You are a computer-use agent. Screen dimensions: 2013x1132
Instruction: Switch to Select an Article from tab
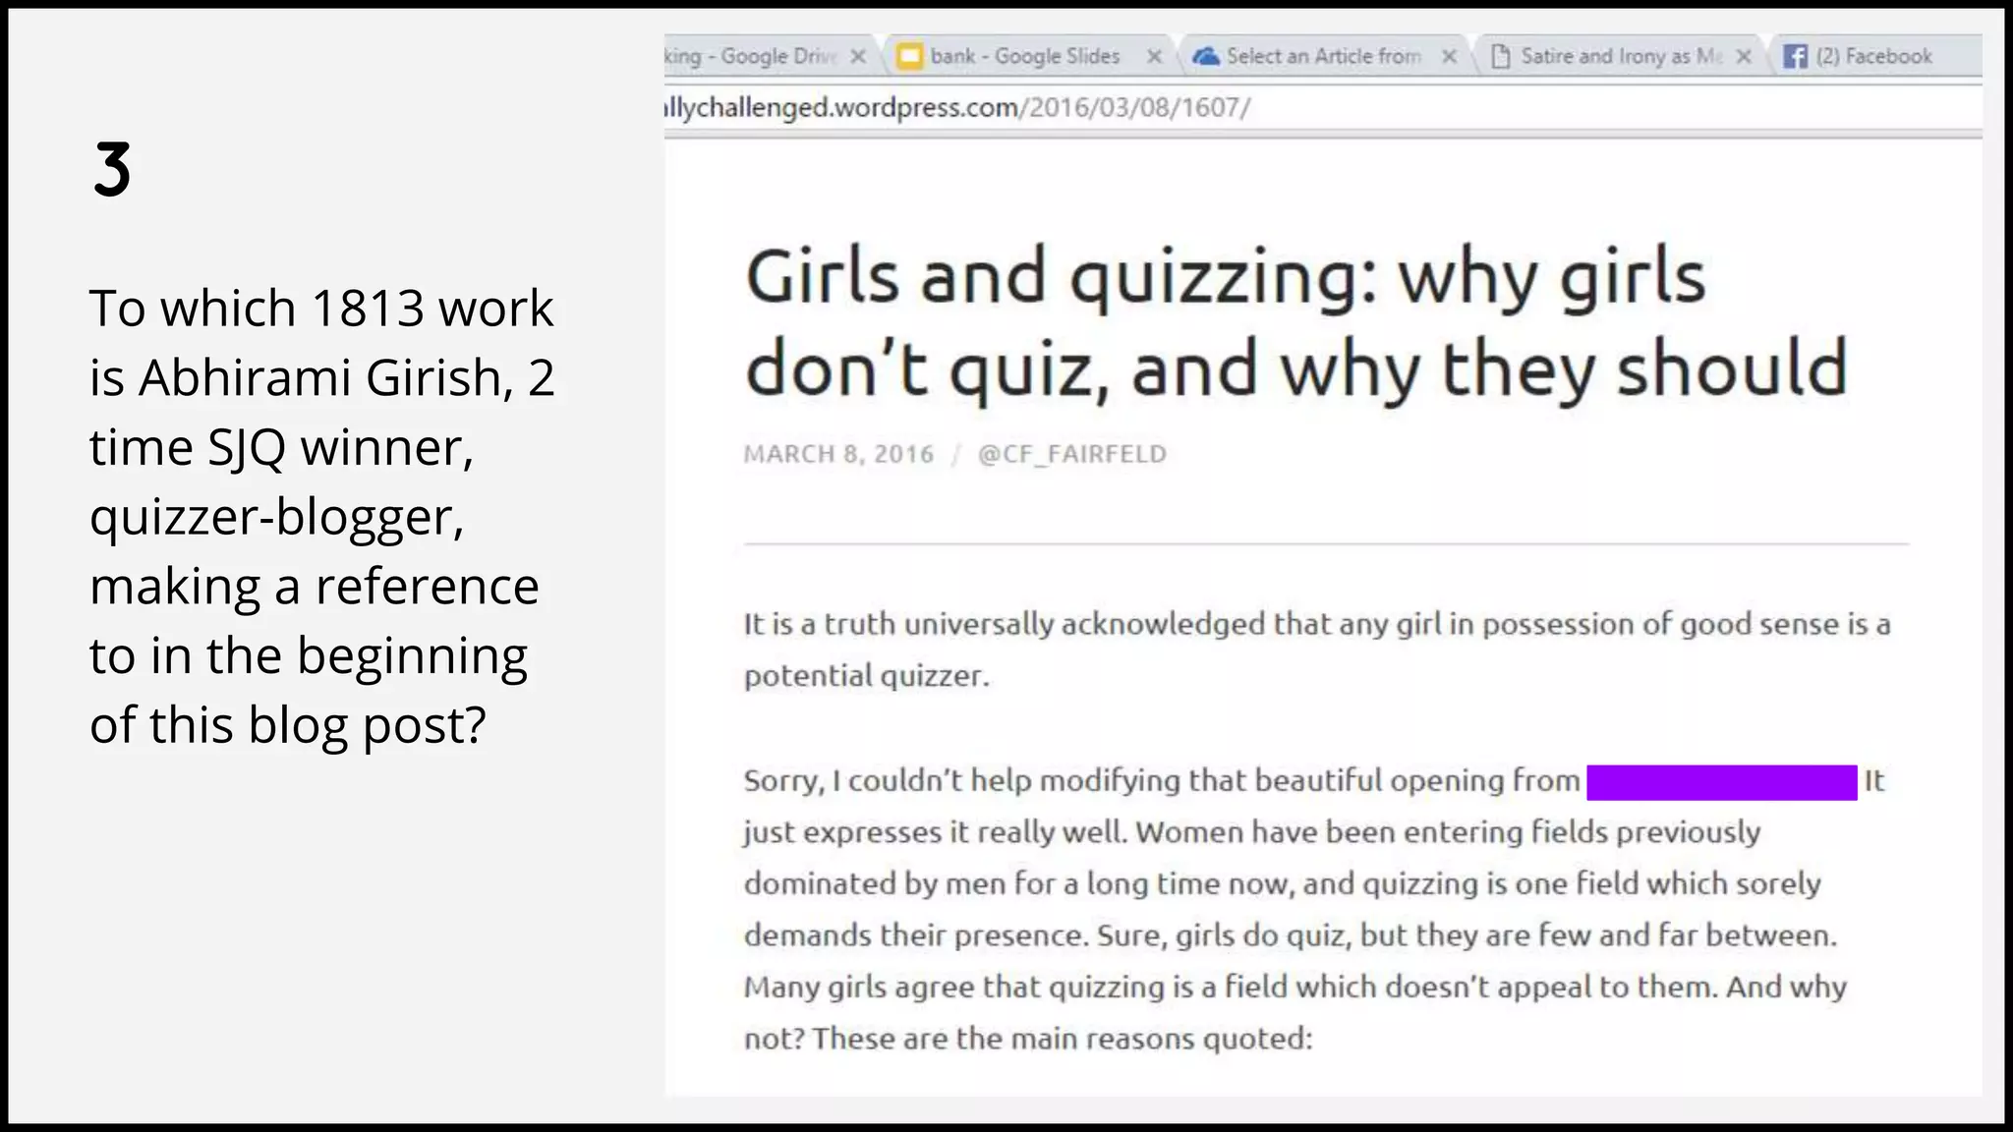1323,56
